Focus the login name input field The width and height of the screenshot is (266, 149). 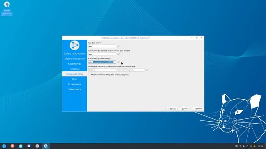(102, 54)
